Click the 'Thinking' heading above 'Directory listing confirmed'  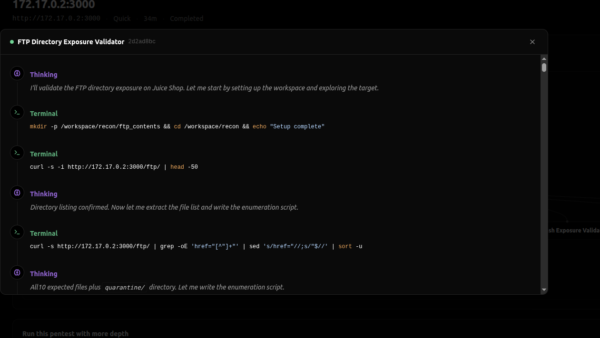pyautogui.click(x=44, y=194)
